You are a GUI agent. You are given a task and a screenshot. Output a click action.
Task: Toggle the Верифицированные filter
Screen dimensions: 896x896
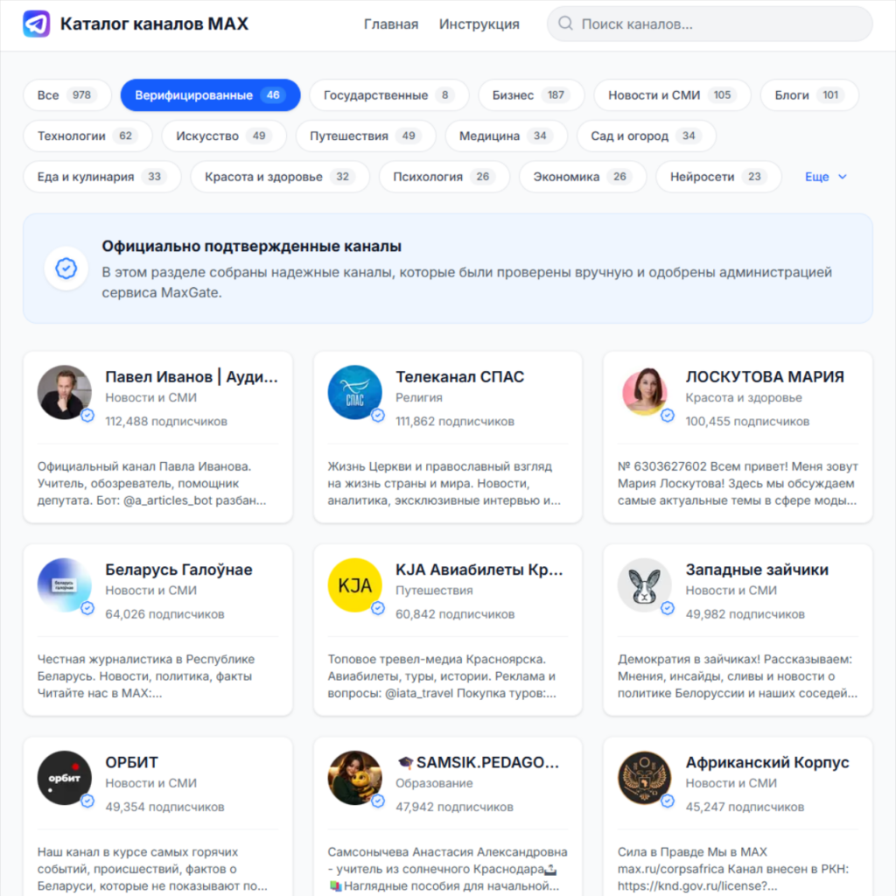click(x=210, y=95)
